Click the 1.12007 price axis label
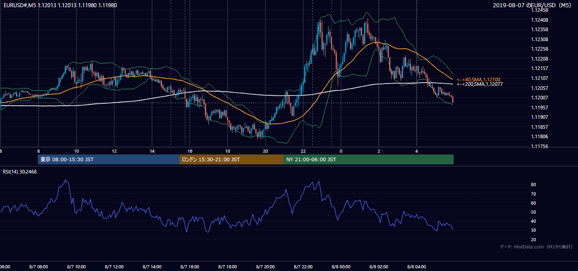Image resolution: width=578 pixels, height=271 pixels. pos(540,98)
